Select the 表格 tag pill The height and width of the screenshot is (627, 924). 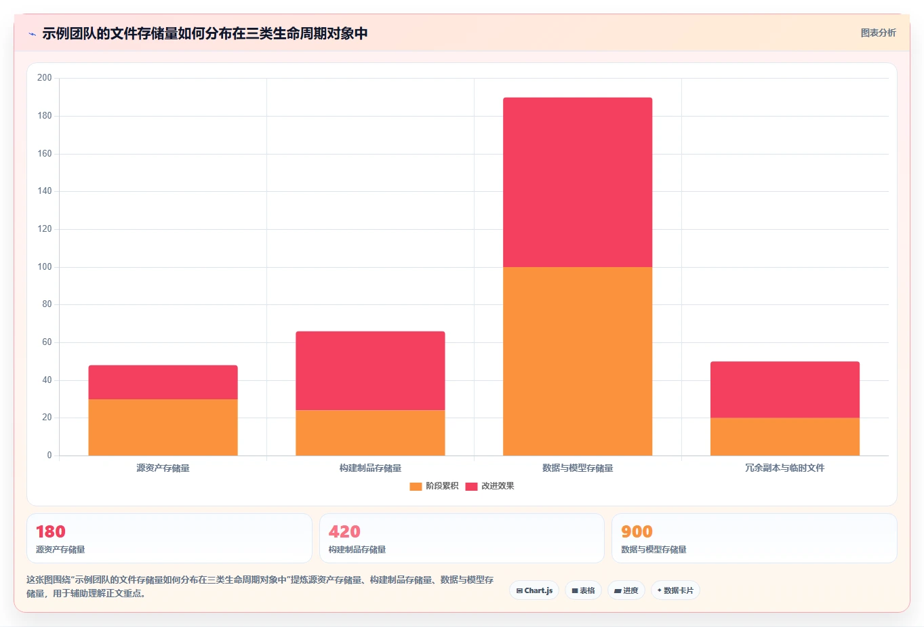[x=583, y=590]
